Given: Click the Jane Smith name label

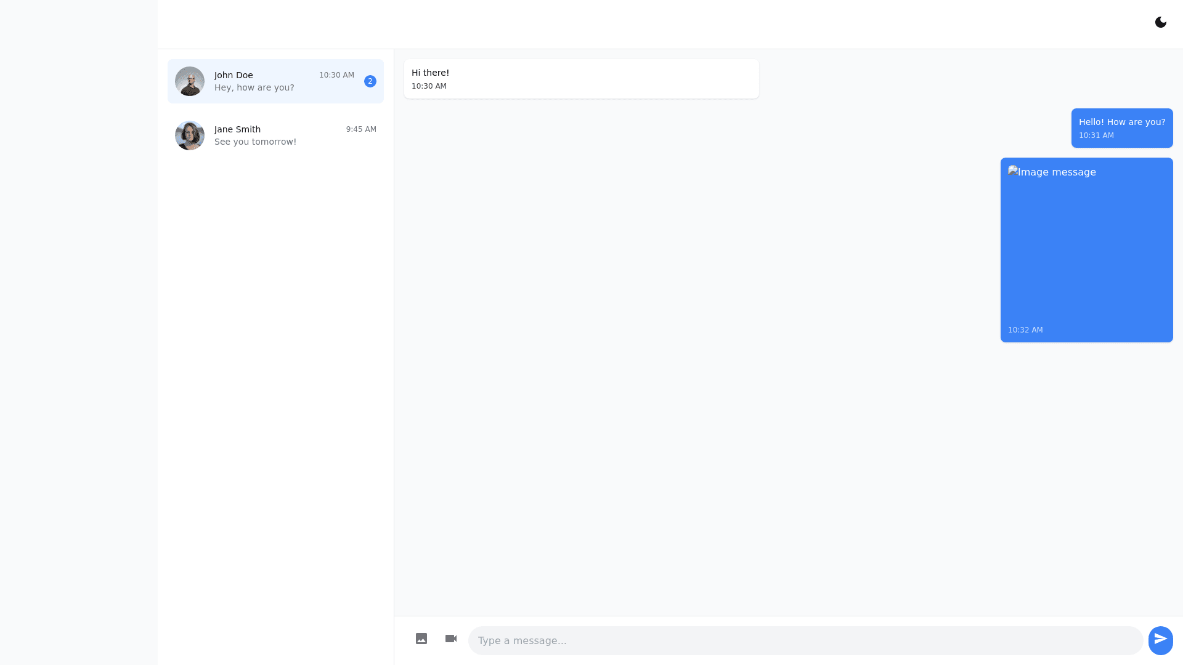Looking at the screenshot, I should pos(237,129).
